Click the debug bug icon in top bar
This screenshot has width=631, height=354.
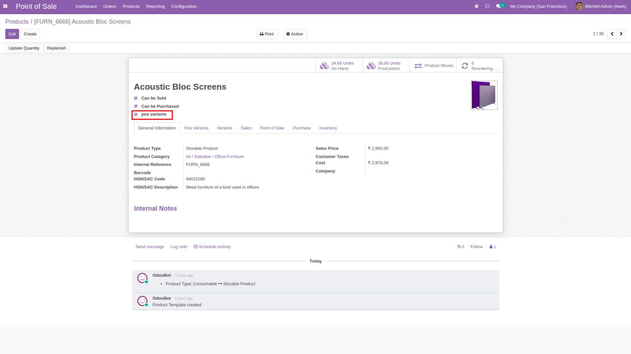pyautogui.click(x=476, y=6)
